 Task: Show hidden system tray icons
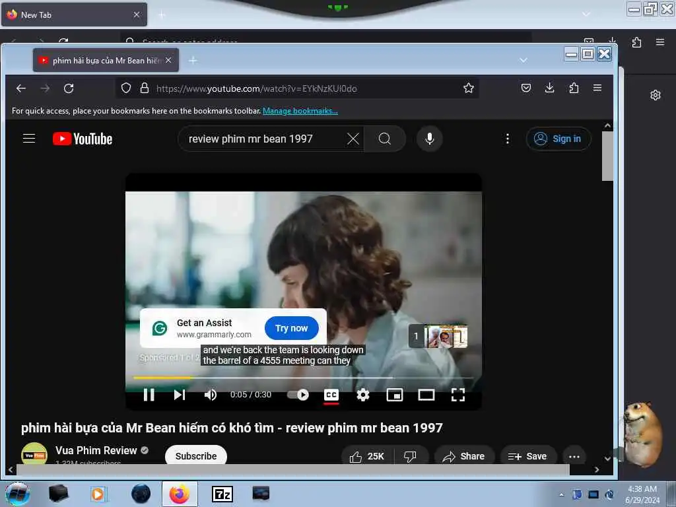coord(561,494)
